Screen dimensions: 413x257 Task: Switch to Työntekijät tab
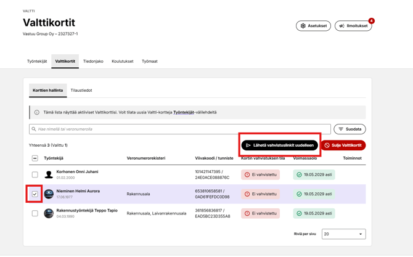(x=37, y=62)
